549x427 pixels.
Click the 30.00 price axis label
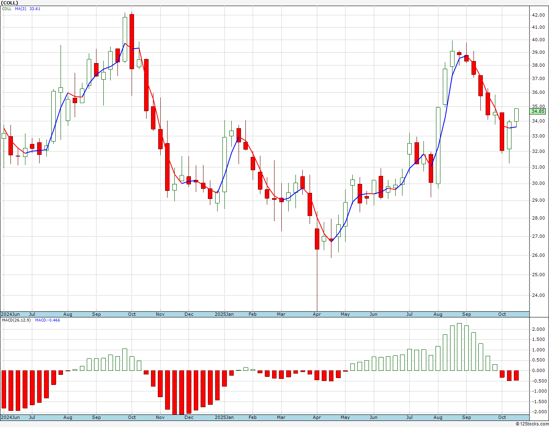pos(539,183)
